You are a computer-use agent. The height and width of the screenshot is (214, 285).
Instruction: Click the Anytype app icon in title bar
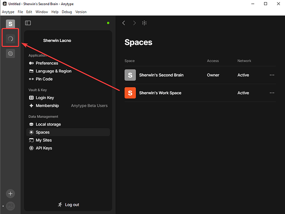tap(5, 4)
